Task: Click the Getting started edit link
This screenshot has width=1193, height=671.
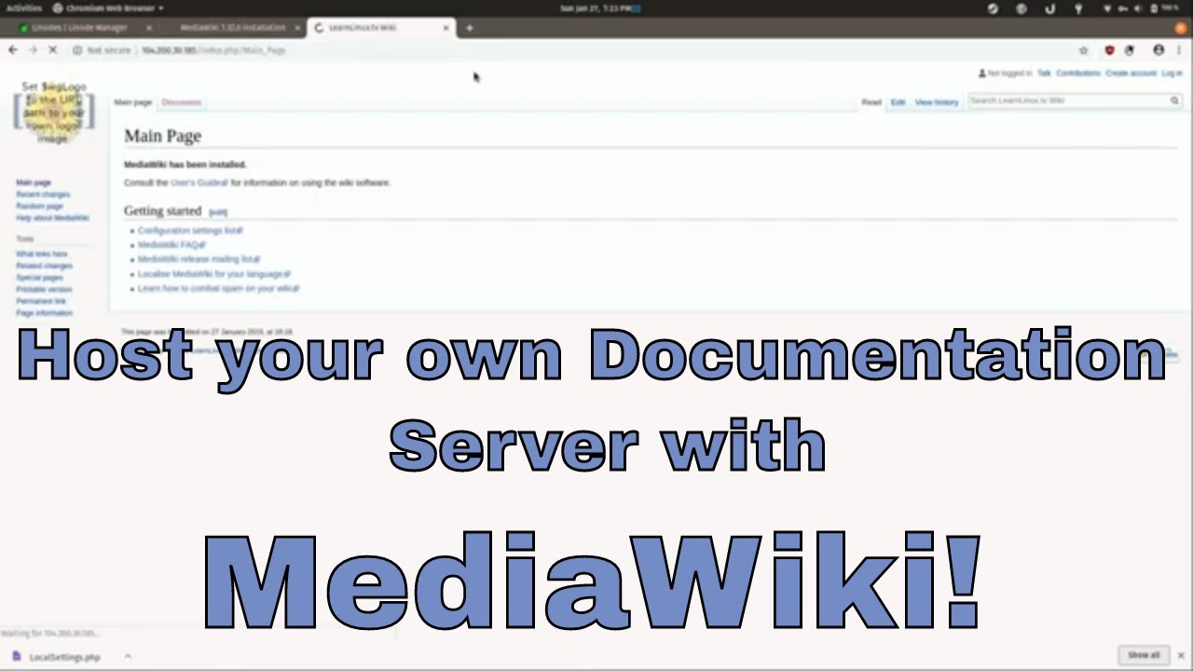Action: click(x=217, y=212)
